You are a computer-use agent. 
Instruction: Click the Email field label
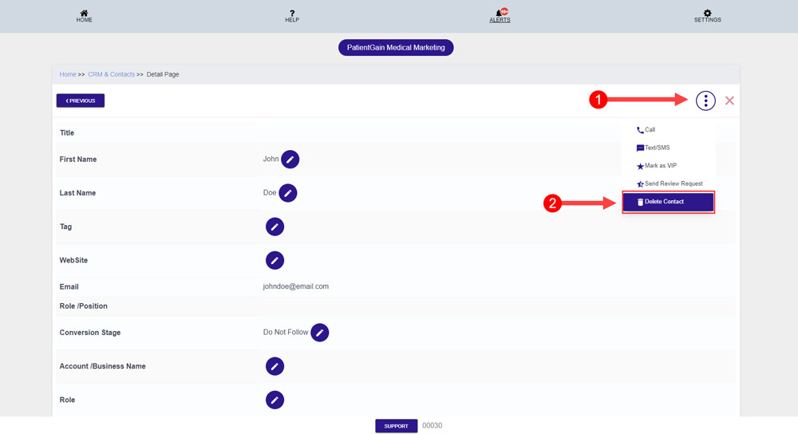(x=69, y=287)
